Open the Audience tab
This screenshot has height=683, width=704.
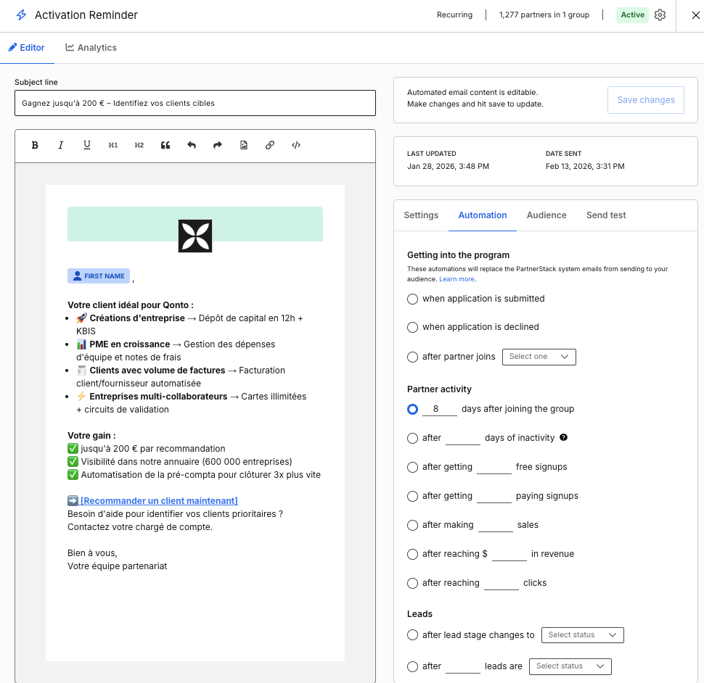[547, 215]
